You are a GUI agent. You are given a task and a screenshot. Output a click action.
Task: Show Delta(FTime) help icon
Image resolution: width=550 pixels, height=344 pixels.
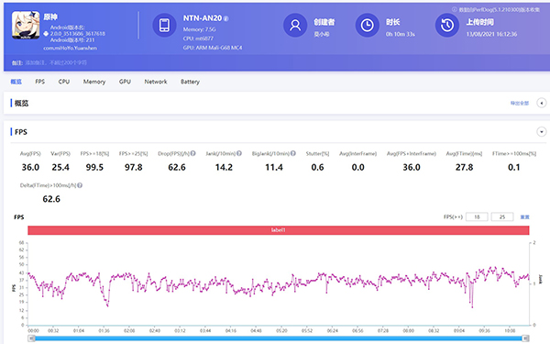click(x=80, y=185)
